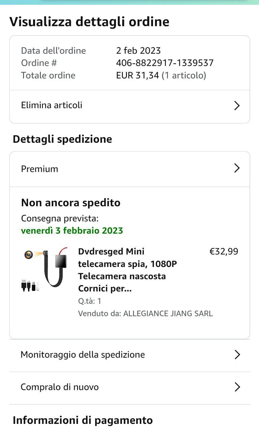Screen dimensions: 259x432
Task: Click the order number 406-8822917-1339537
Action: (x=165, y=63)
